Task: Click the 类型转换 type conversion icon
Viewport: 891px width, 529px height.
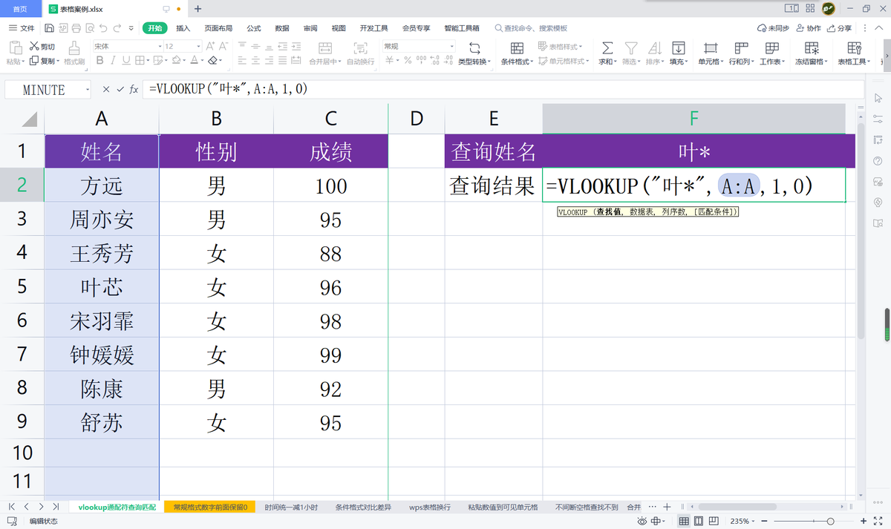Action: (x=474, y=47)
